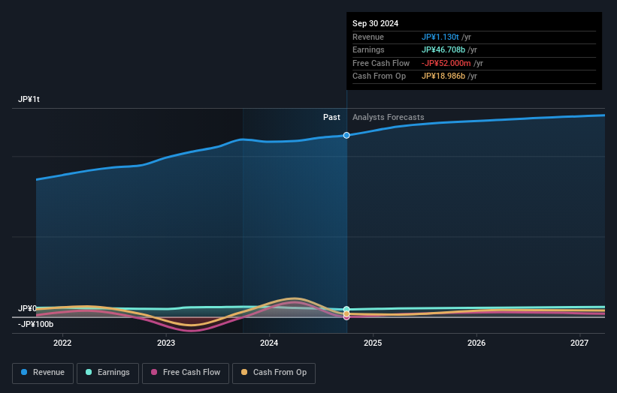
Task: Click the Revenue row label in tooltip
Action: click(x=368, y=37)
